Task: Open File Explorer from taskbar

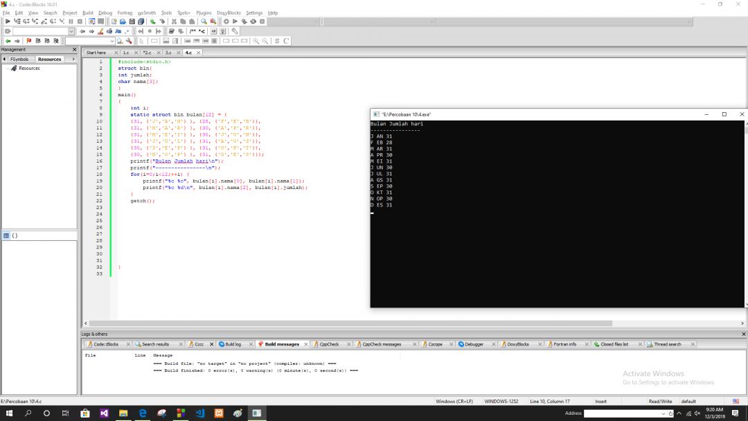Action: pos(123,413)
